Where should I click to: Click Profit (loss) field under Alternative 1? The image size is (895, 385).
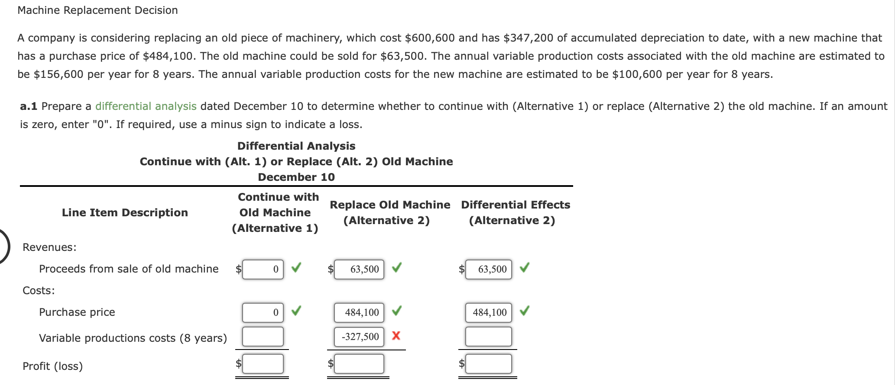coord(263,364)
